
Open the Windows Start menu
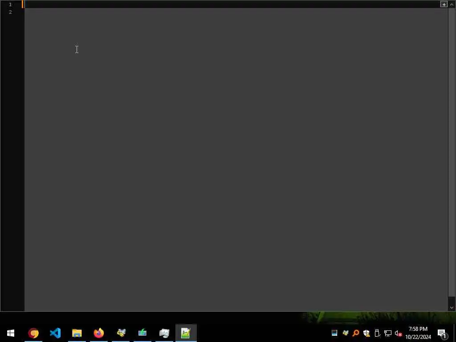click(x=11, y=333)
